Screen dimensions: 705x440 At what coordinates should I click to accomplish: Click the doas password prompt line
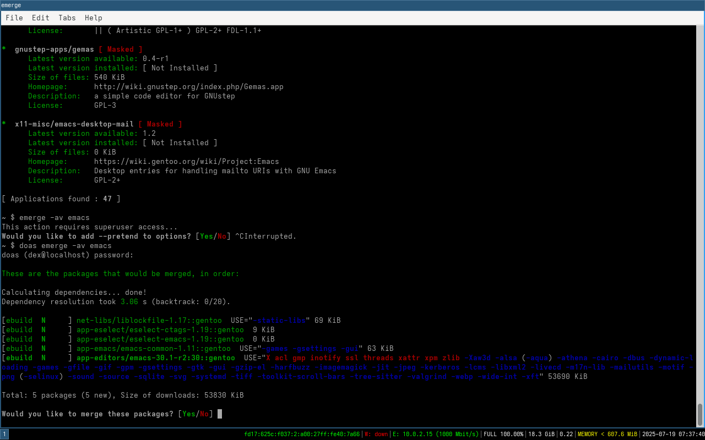pyautogui.click(x=68, y=255)
